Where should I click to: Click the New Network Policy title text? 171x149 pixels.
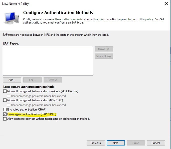[x=15, y=4]
